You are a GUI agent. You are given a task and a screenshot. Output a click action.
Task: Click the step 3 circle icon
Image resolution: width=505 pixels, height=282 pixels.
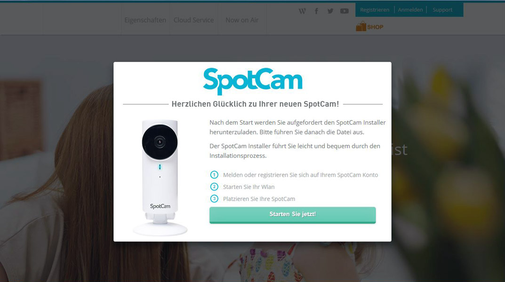coord(214,199)
